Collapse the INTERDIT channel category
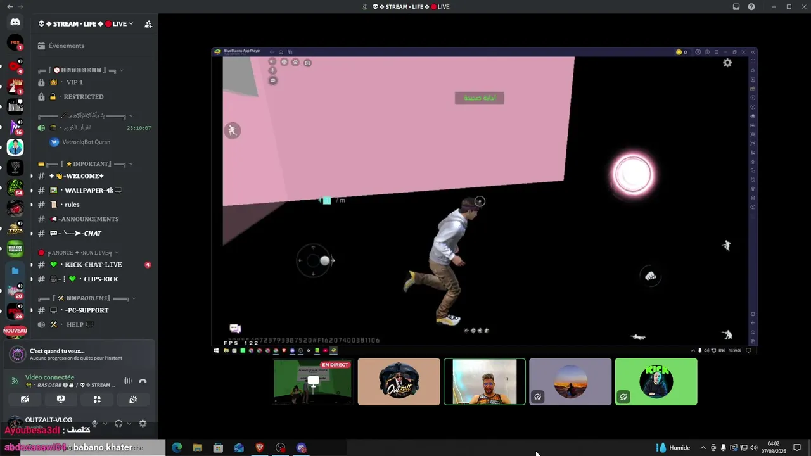Screen dimensions: 811x456 (x=80, y=70)
